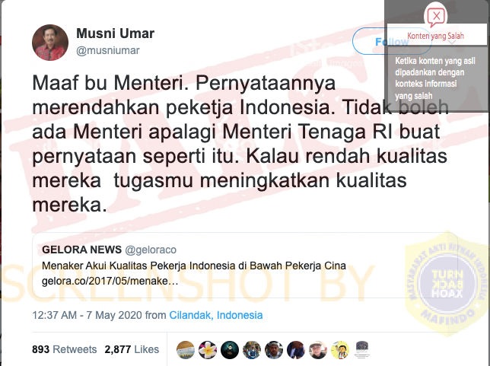490x366 pixels.
Task: Open the liker avatar of bearded man in cap
Action: (x=274, y=350)
